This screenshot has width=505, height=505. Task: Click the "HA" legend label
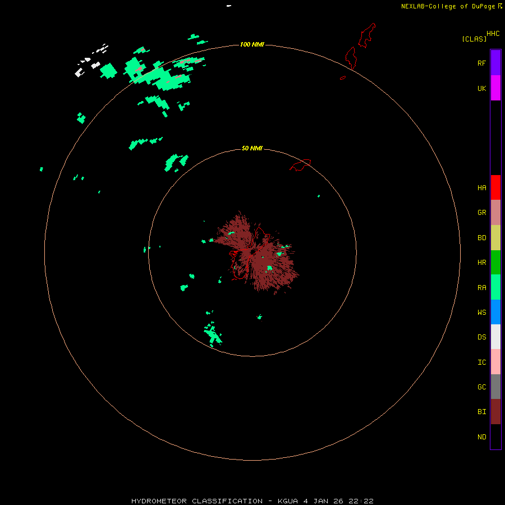click(x=481, y=188)
